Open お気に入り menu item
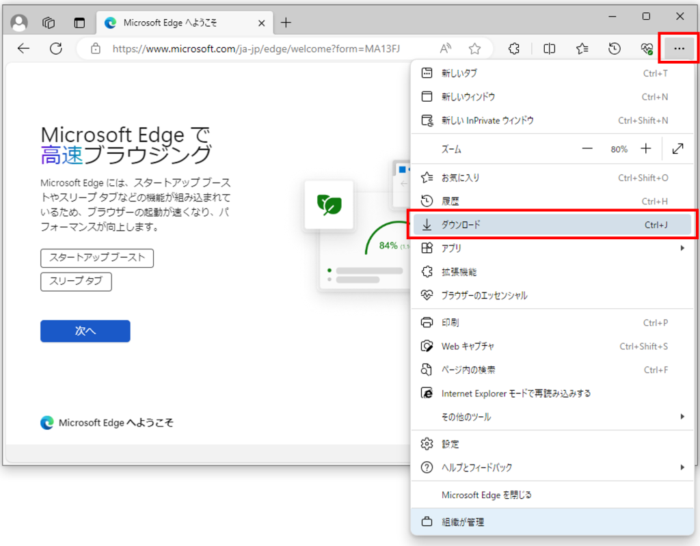Viewport: 700px width, 546px height. click(552, 178)
